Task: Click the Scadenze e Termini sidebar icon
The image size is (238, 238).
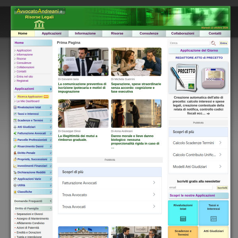Action: pyautogui.click(x=15, y=120)
